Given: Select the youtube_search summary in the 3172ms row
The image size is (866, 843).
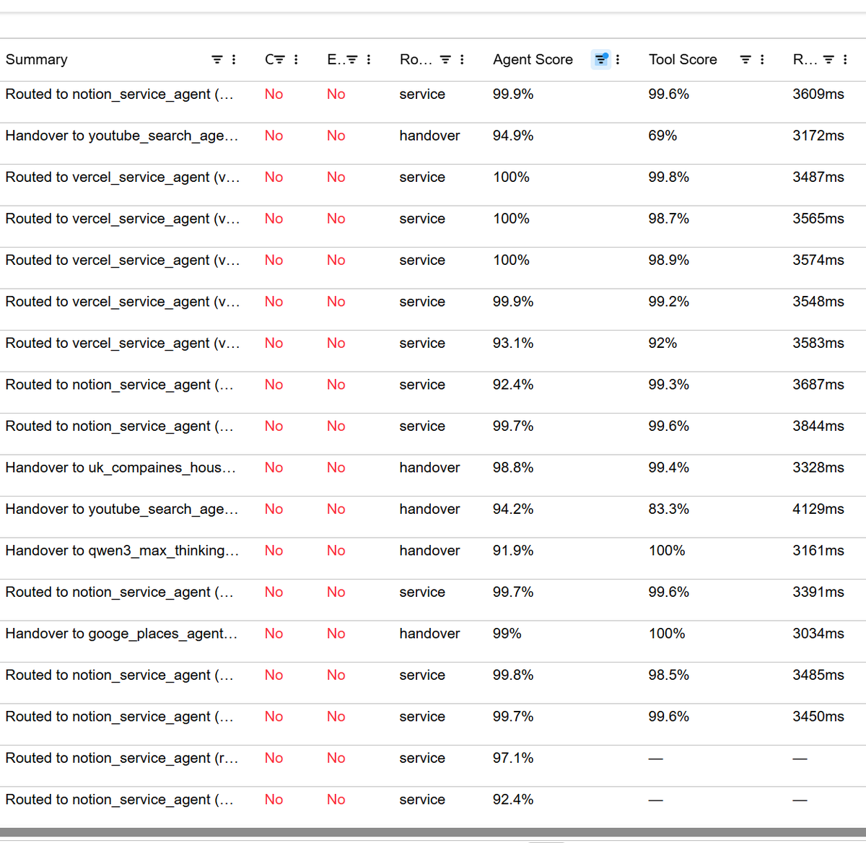Looking at the screenshot, I should (x=122, y=136).
